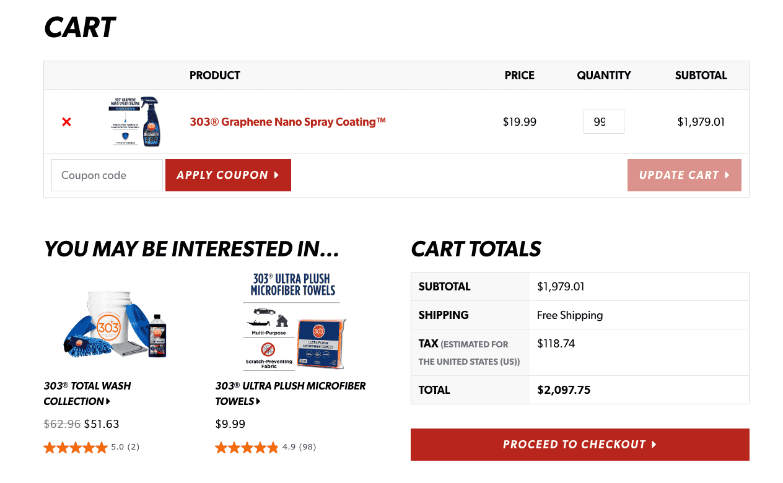The image size is (783, 483).
Task: Click the arrow icon on Update Cart button
Action: click(x=727, y=175)
